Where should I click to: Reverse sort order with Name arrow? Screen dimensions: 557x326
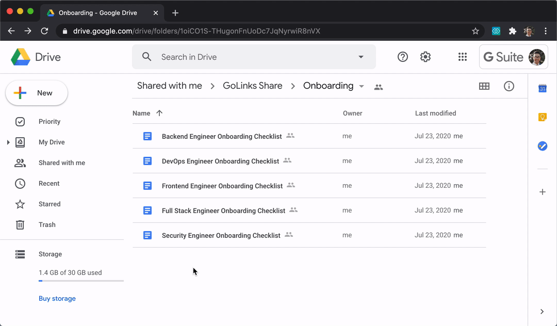tap(159, 113)
